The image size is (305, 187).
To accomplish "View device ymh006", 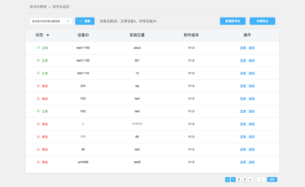I will pos(243,162).
